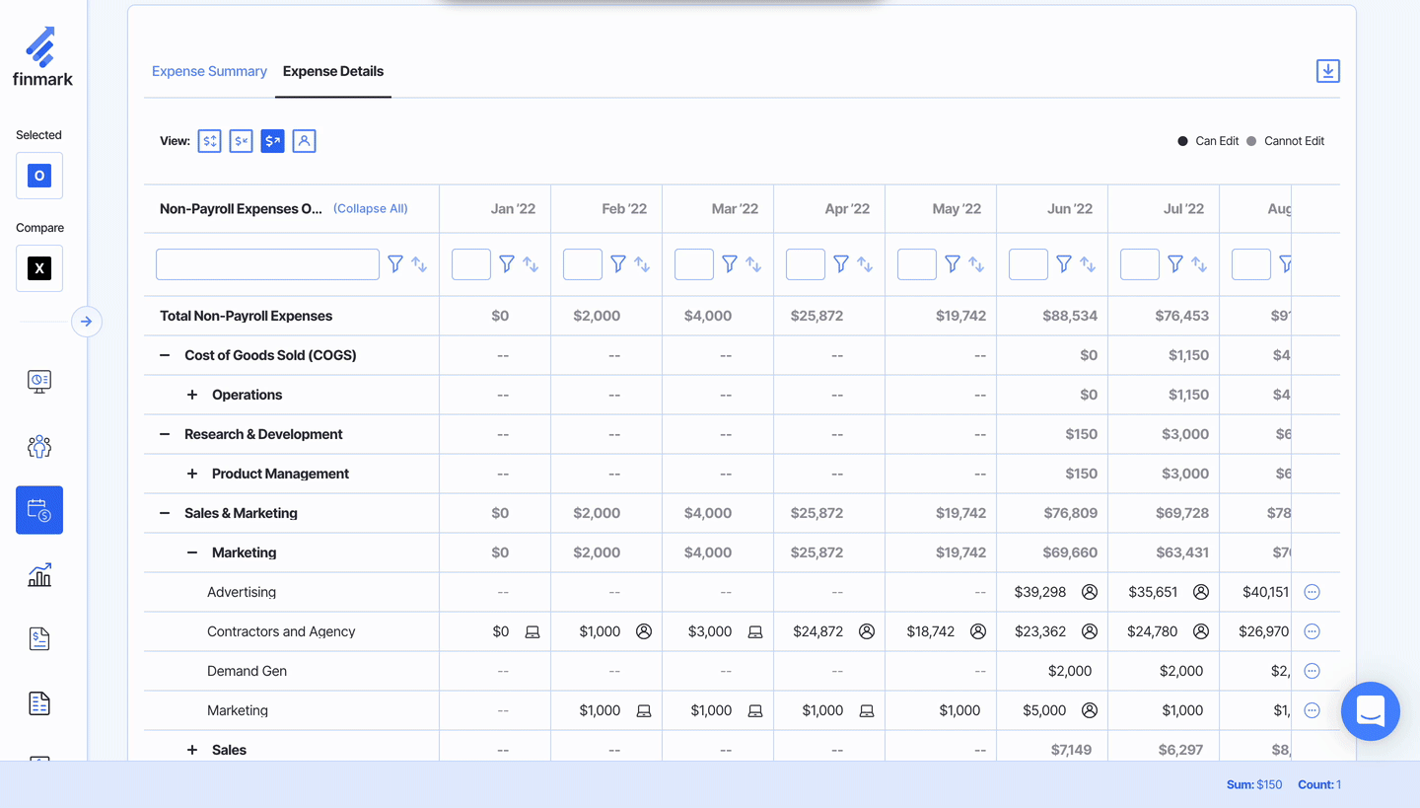Expand the sidebar with arrow button
This screenshot has height=808, width=1420.
coord(87,322)
